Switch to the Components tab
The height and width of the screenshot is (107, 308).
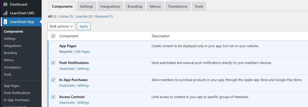(x=62, y=6)
